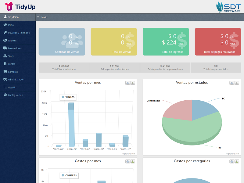Click the sdt_demo user icon
This screenshot has width=244, height=183.
pos(5,17)
